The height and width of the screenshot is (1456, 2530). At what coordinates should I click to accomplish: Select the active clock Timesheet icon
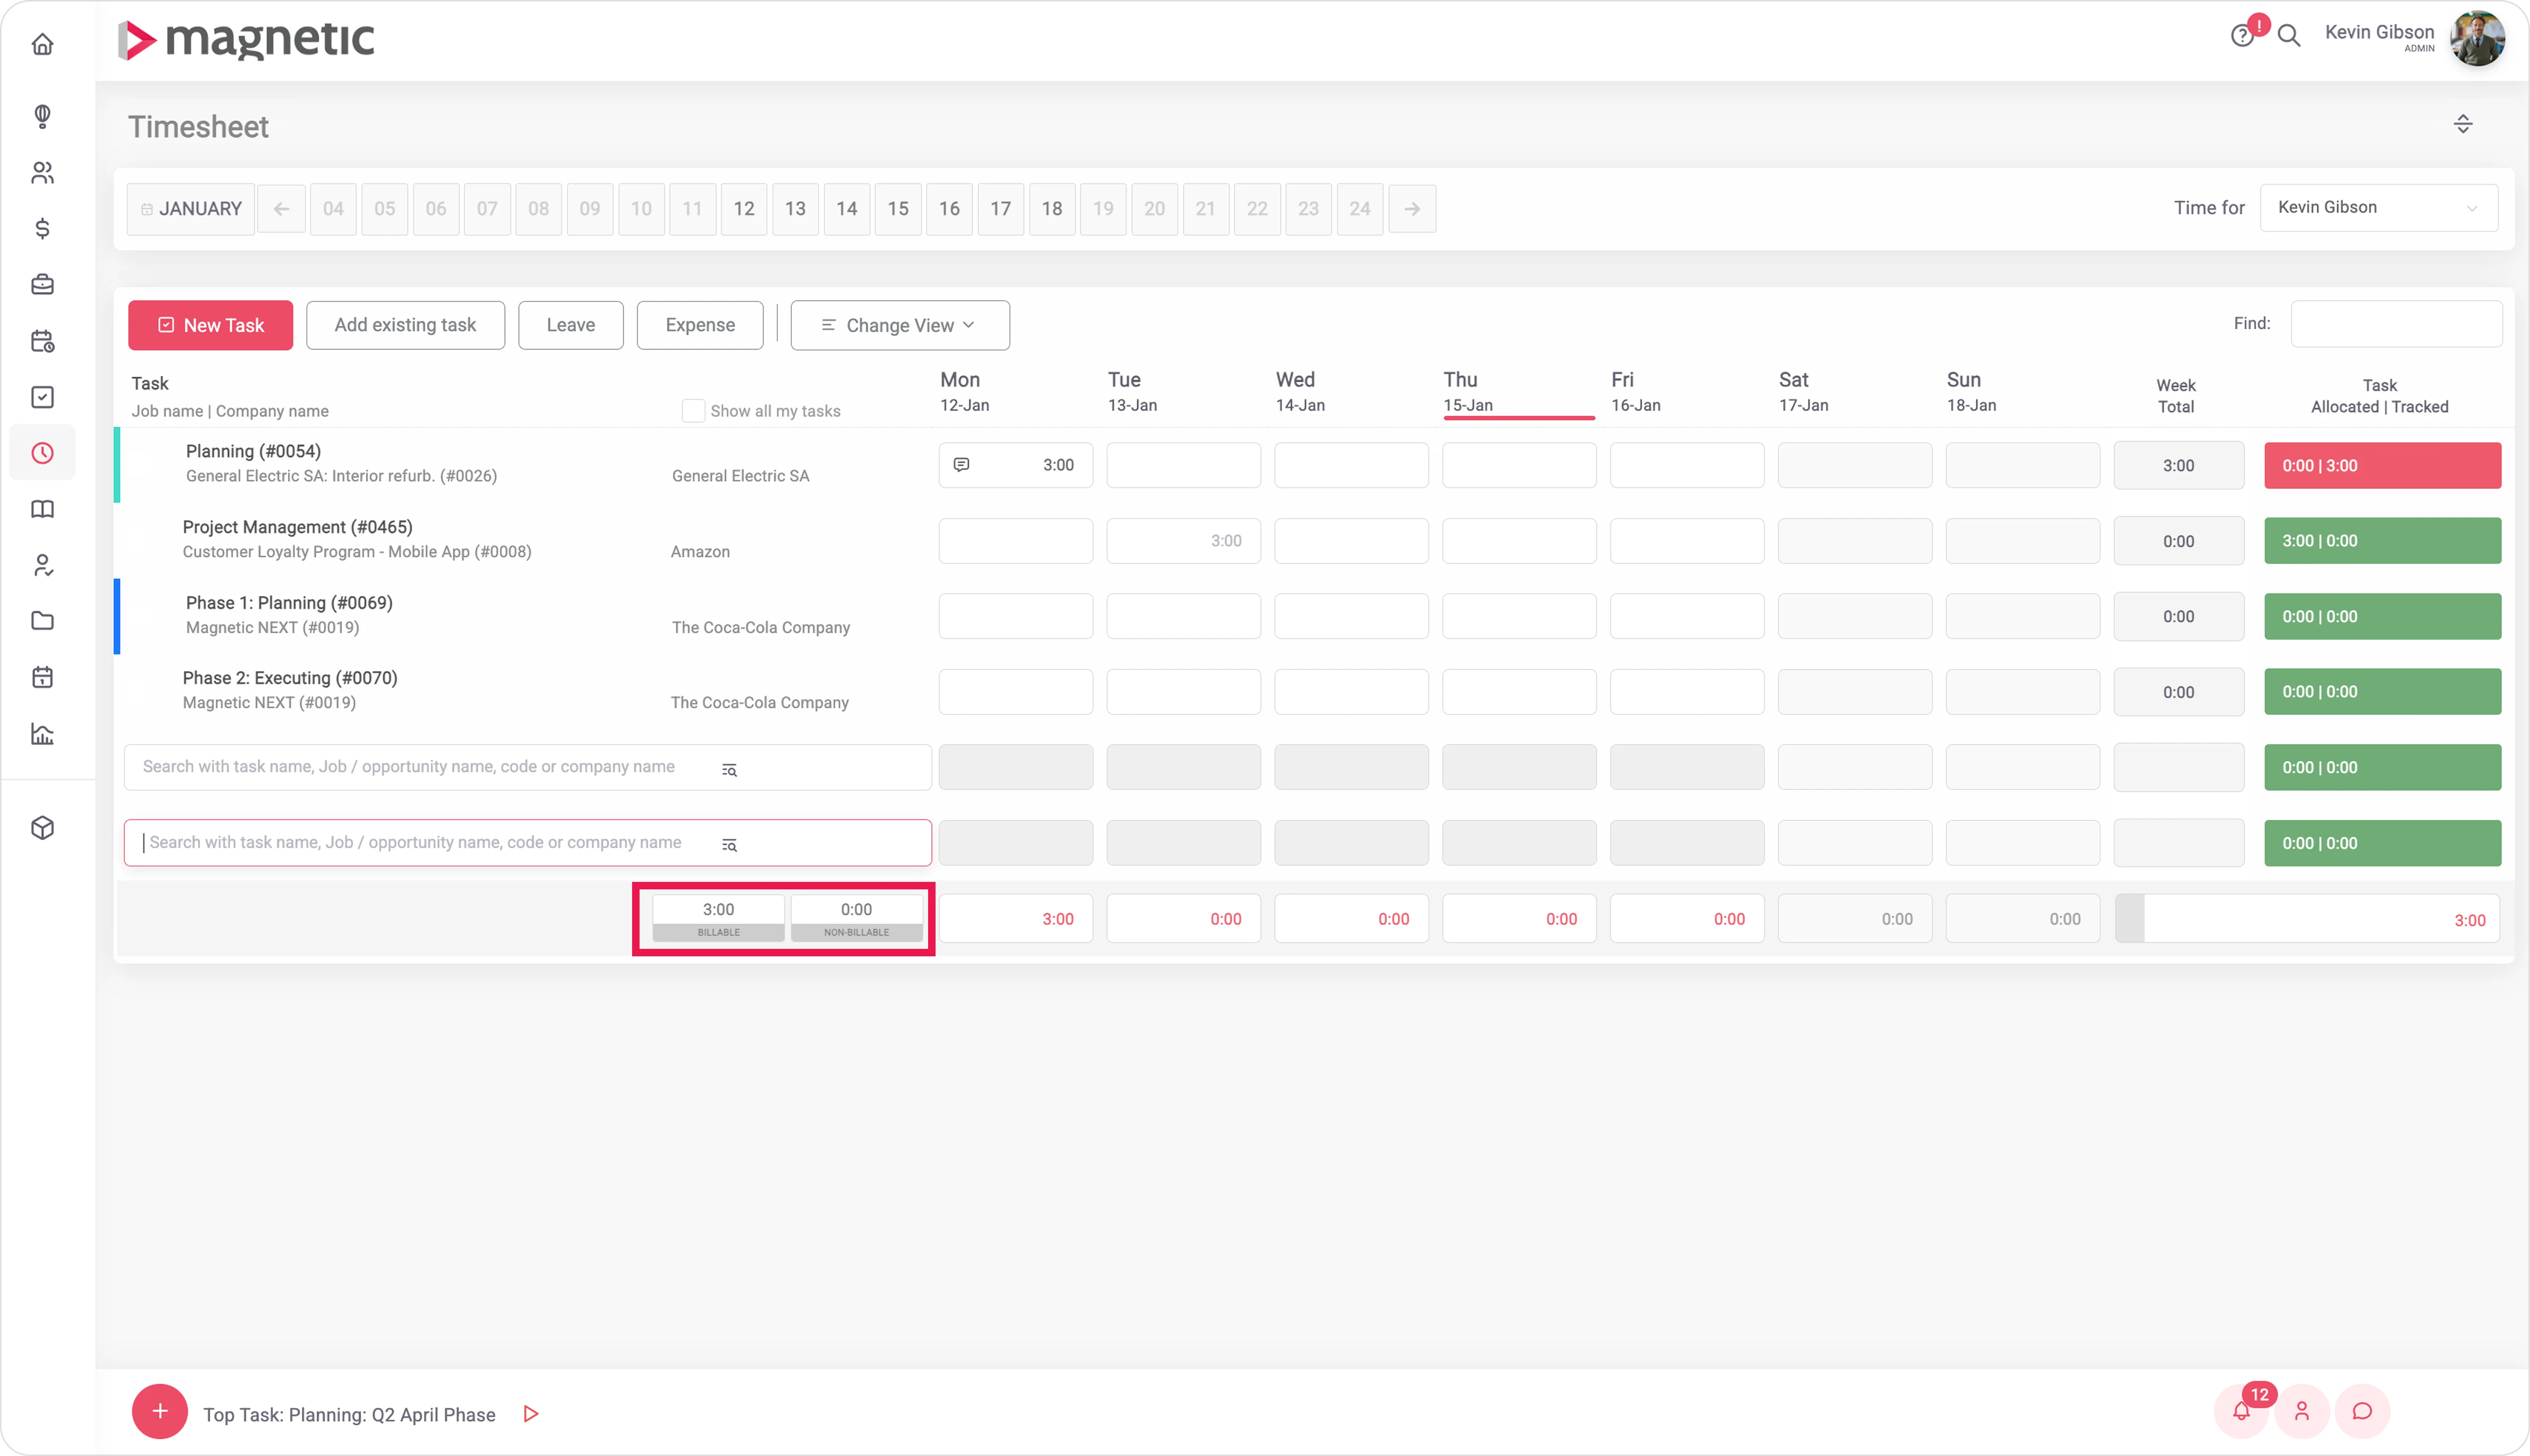click(41, 452)
